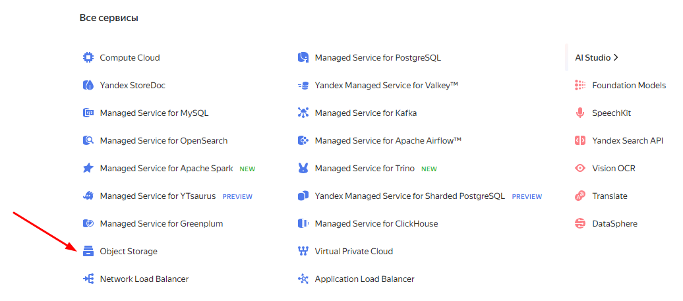Click the Managed Service for Kafka icon

tap(303, 113)
